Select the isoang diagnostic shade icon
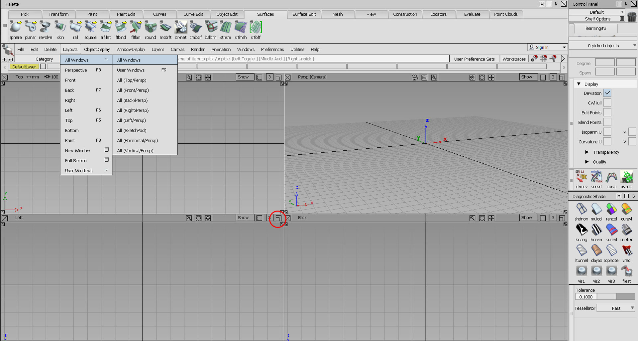638x341 pixels. point(581,230)
